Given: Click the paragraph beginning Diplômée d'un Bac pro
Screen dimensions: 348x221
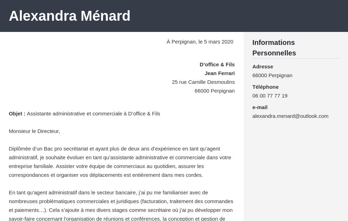Looking at the screenshot, I should (120, 162).
